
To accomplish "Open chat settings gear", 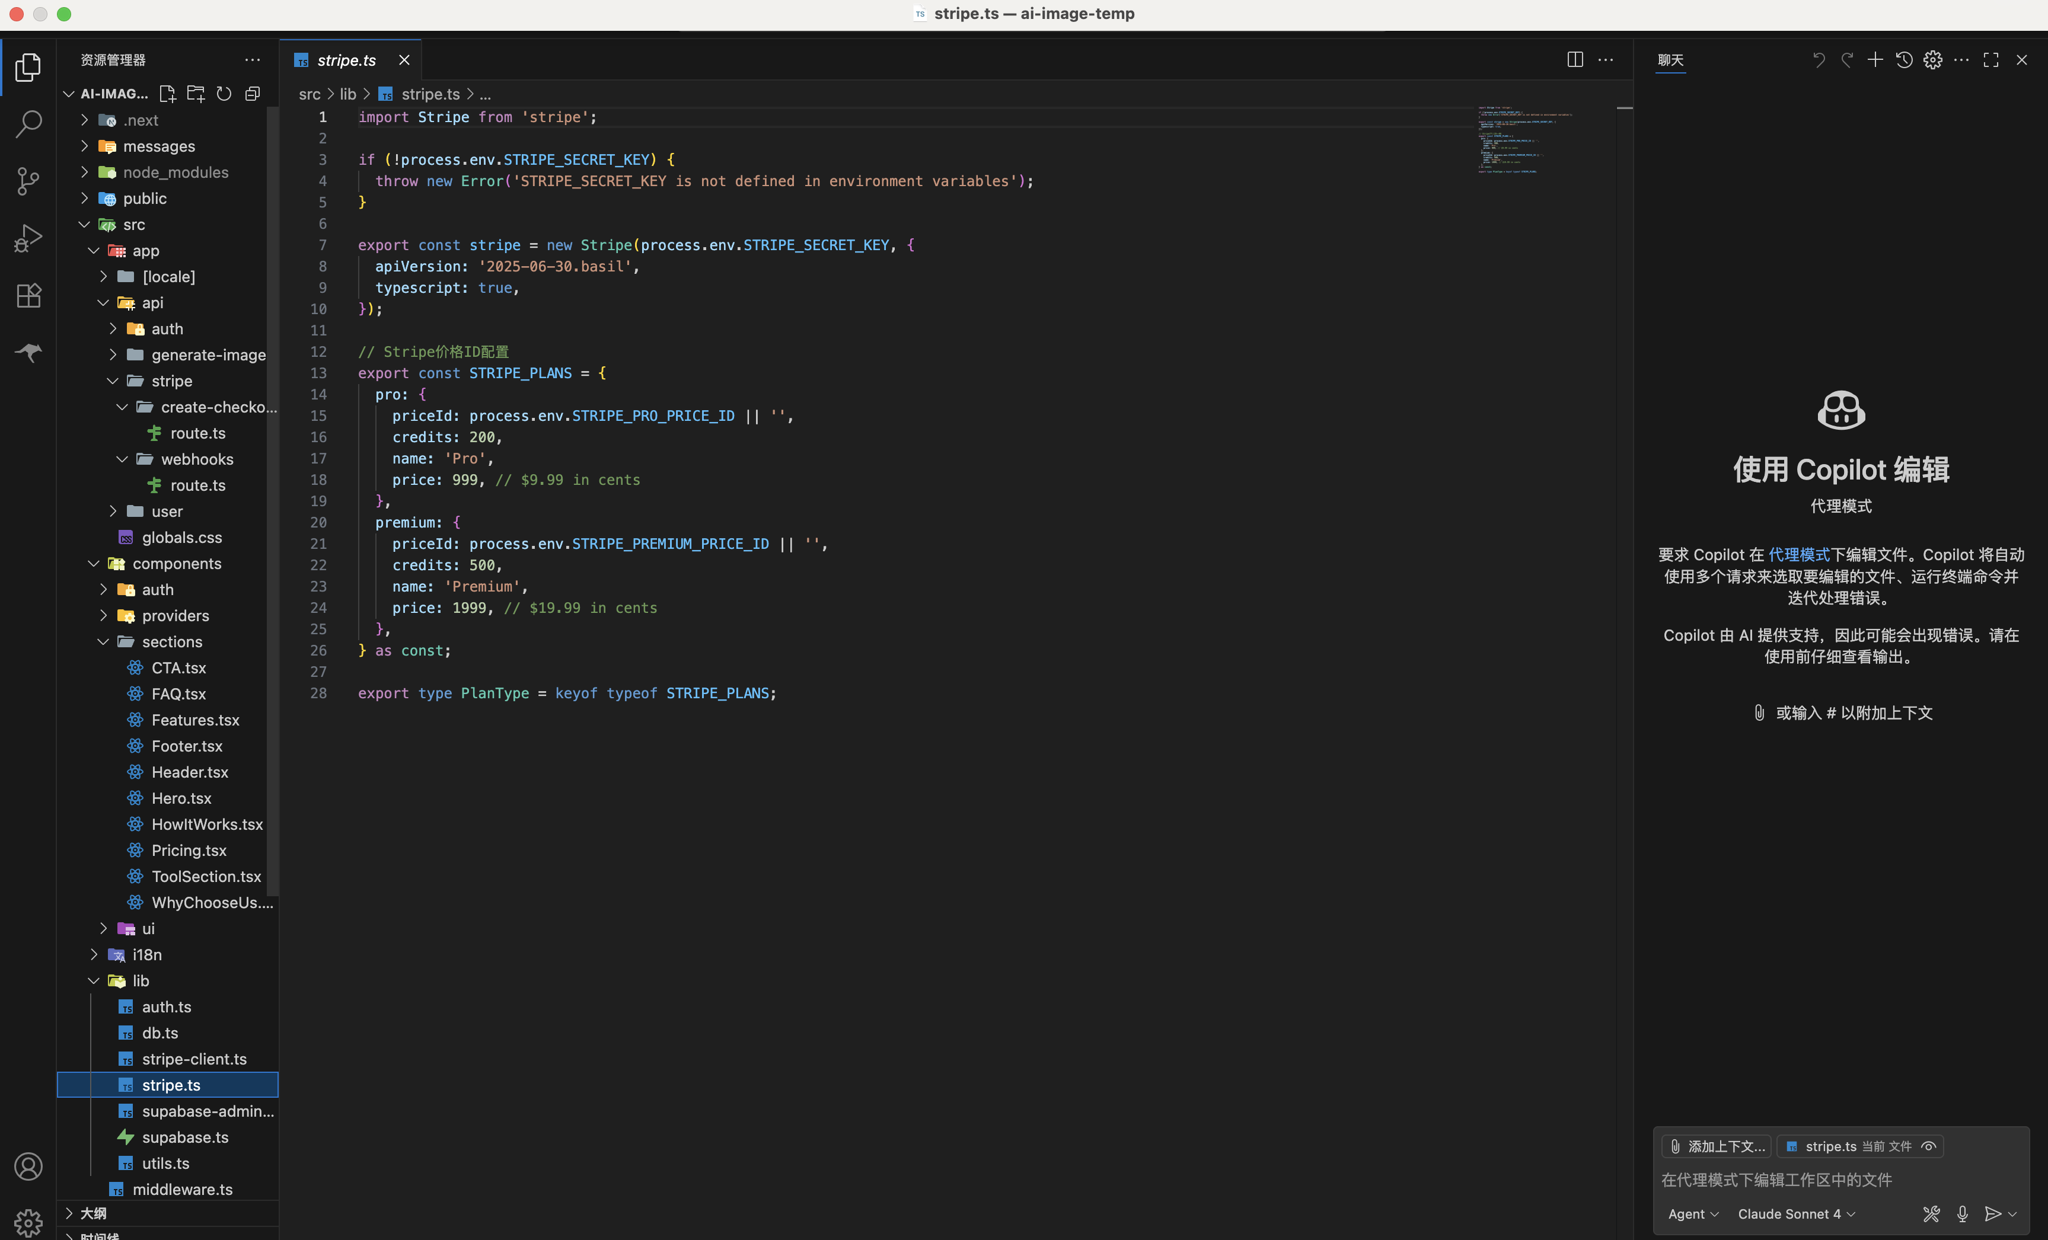I will (x=1932, y=60).
